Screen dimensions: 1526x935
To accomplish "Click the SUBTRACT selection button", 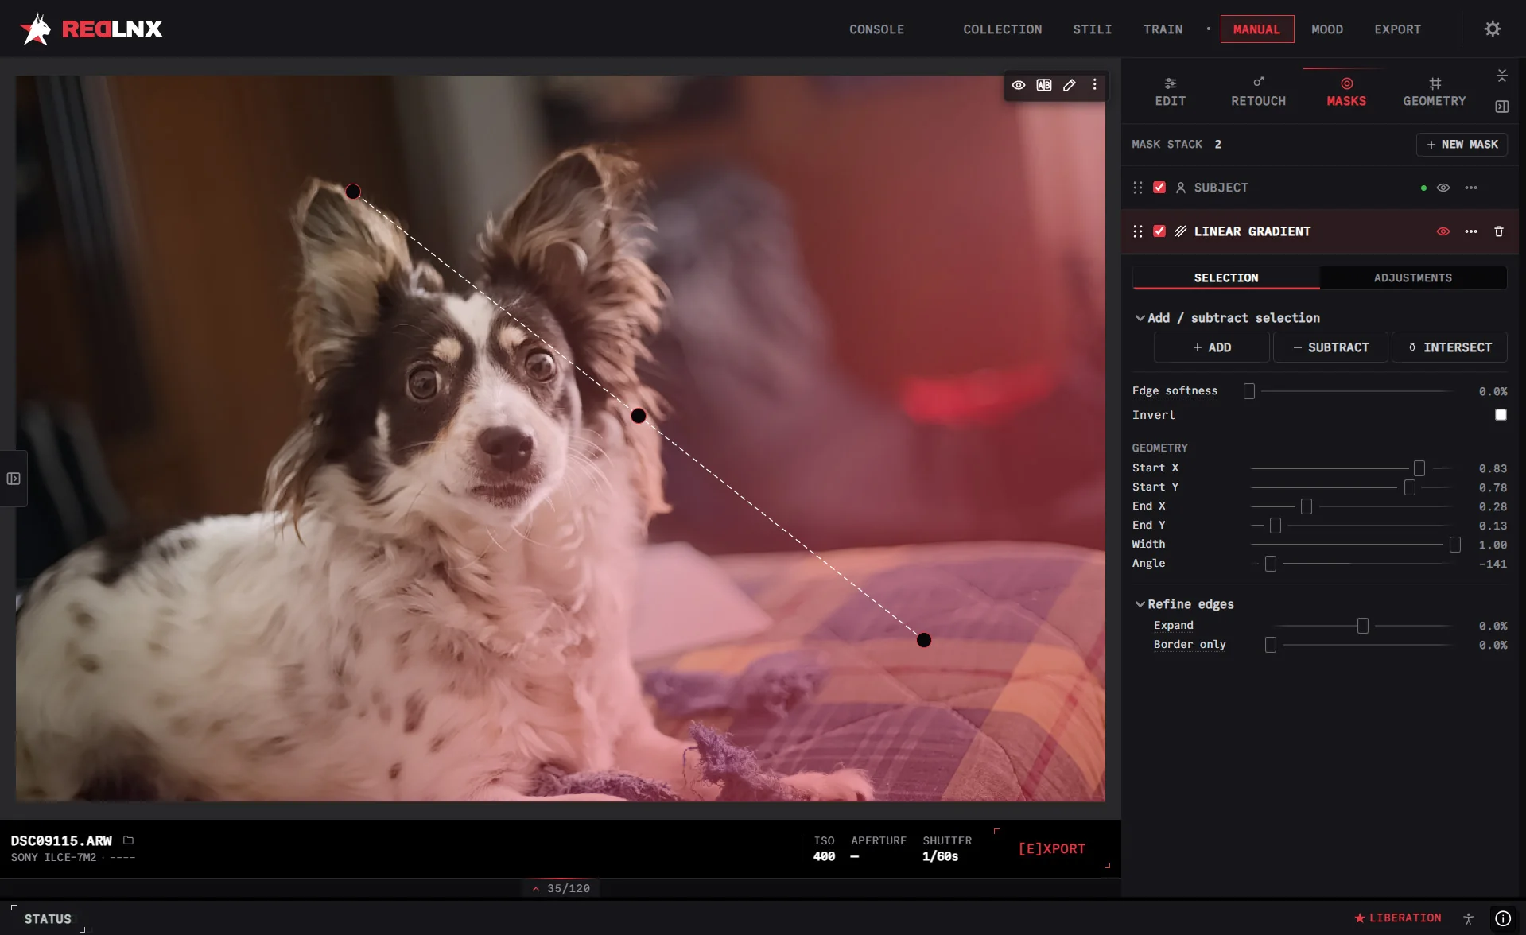I will [x=1331, y=347].
